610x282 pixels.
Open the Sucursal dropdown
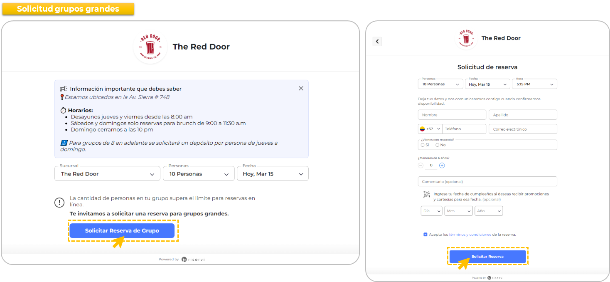[107, 174]
